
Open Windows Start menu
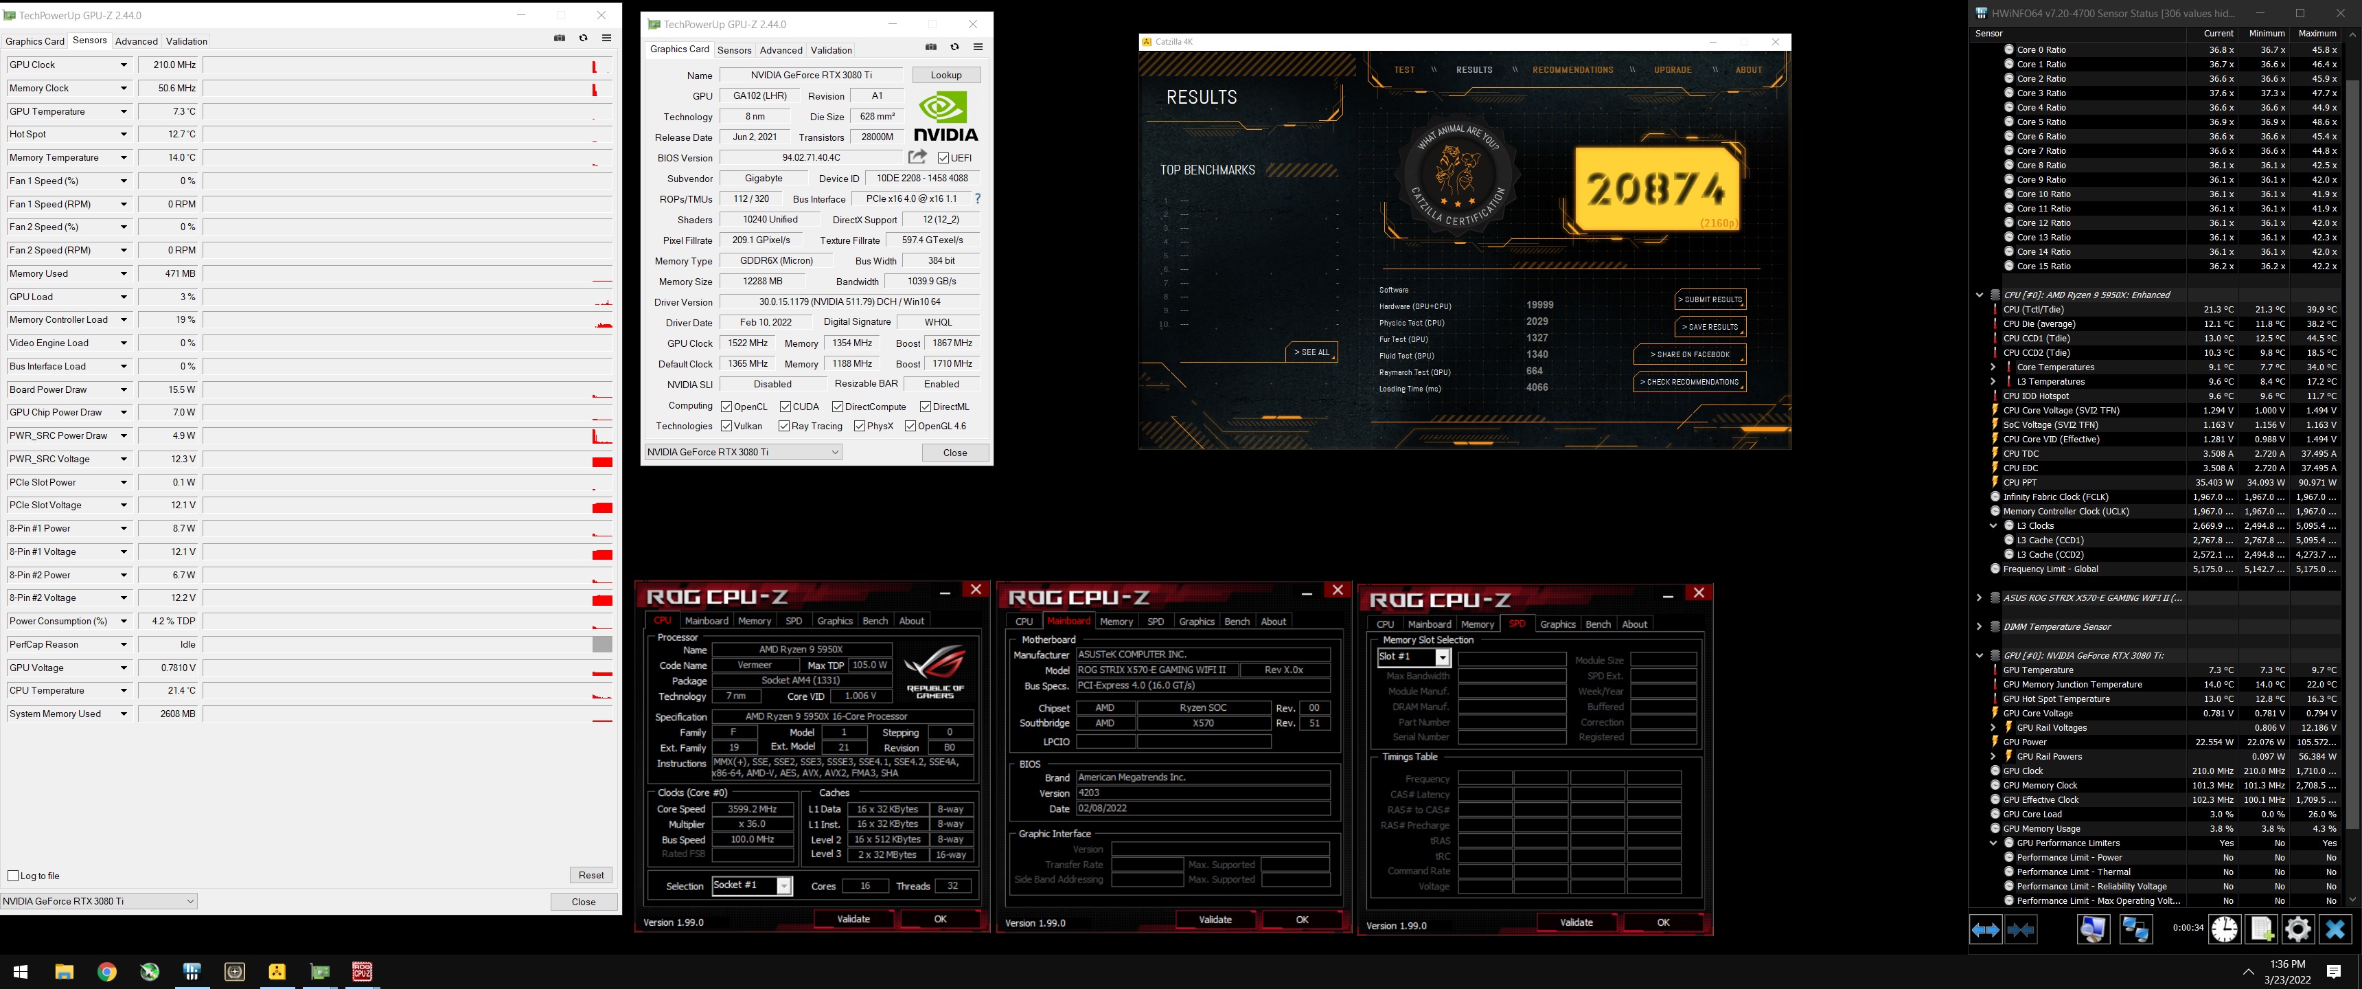point(20,972)
